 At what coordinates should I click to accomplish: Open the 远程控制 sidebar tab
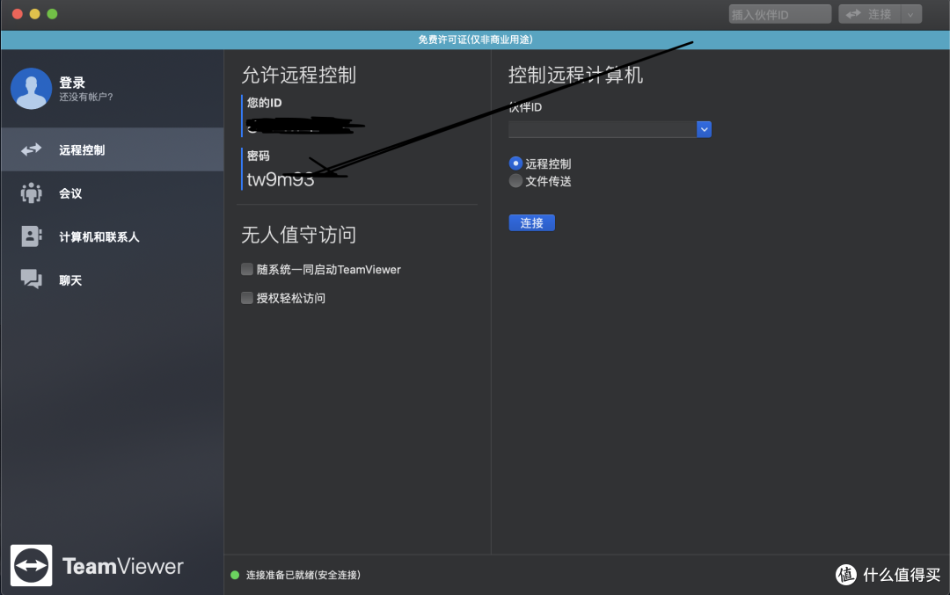point(112,149)
